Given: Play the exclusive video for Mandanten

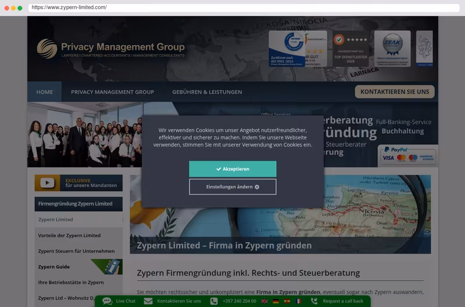Looking at the screenshot, I should point(78,183).
